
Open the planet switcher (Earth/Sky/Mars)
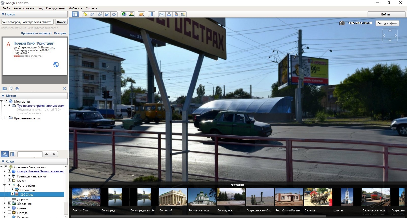pos(141,14)
